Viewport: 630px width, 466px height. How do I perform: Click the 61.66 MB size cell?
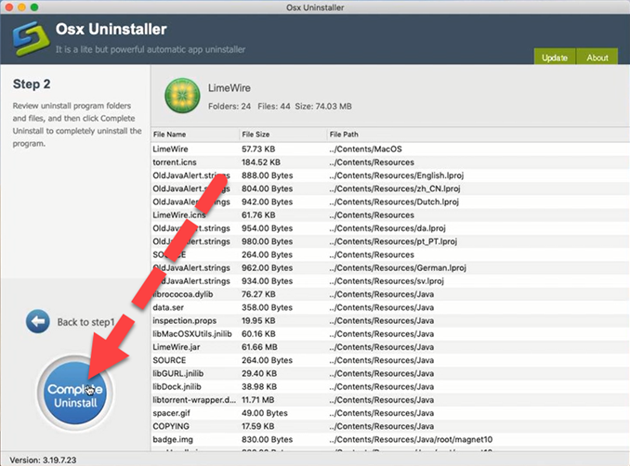(x=259, y=347)
